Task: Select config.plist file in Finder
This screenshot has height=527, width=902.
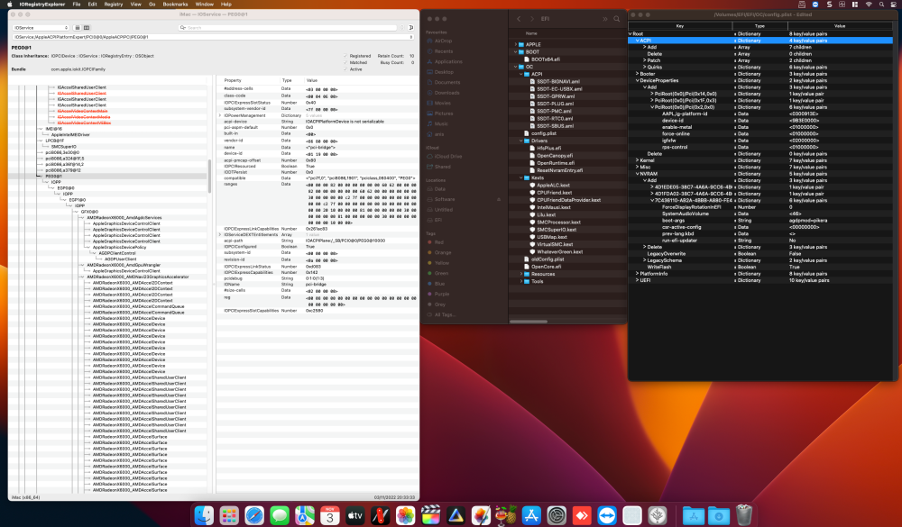Action: tap(544, 133)
